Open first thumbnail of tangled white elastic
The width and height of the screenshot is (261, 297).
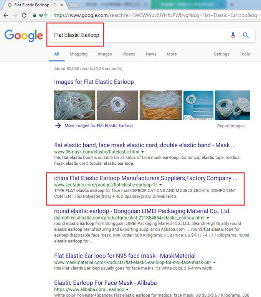click(x=74, y=105)
